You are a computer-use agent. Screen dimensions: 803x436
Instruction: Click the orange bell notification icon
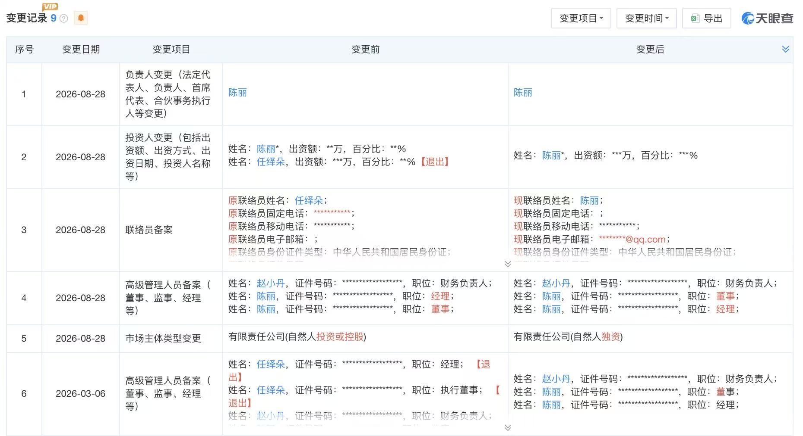(81, 18)
